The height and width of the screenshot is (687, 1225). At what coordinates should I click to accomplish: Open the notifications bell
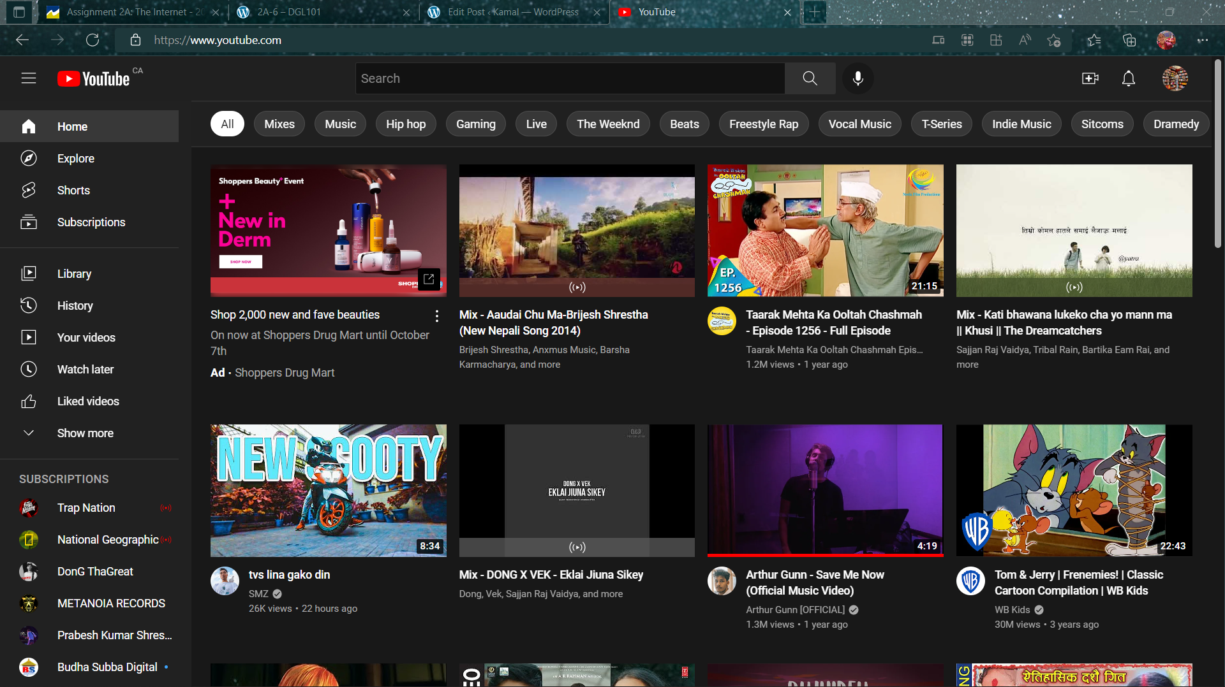(1129, 78)
